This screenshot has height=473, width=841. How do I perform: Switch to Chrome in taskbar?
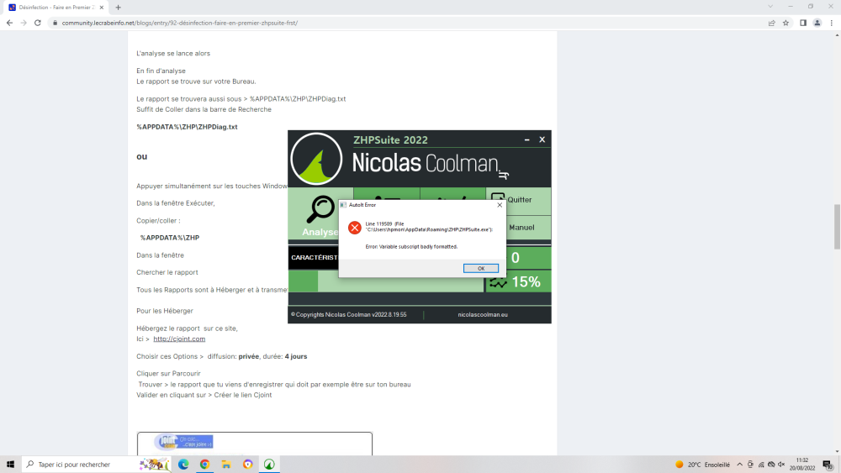205,465
